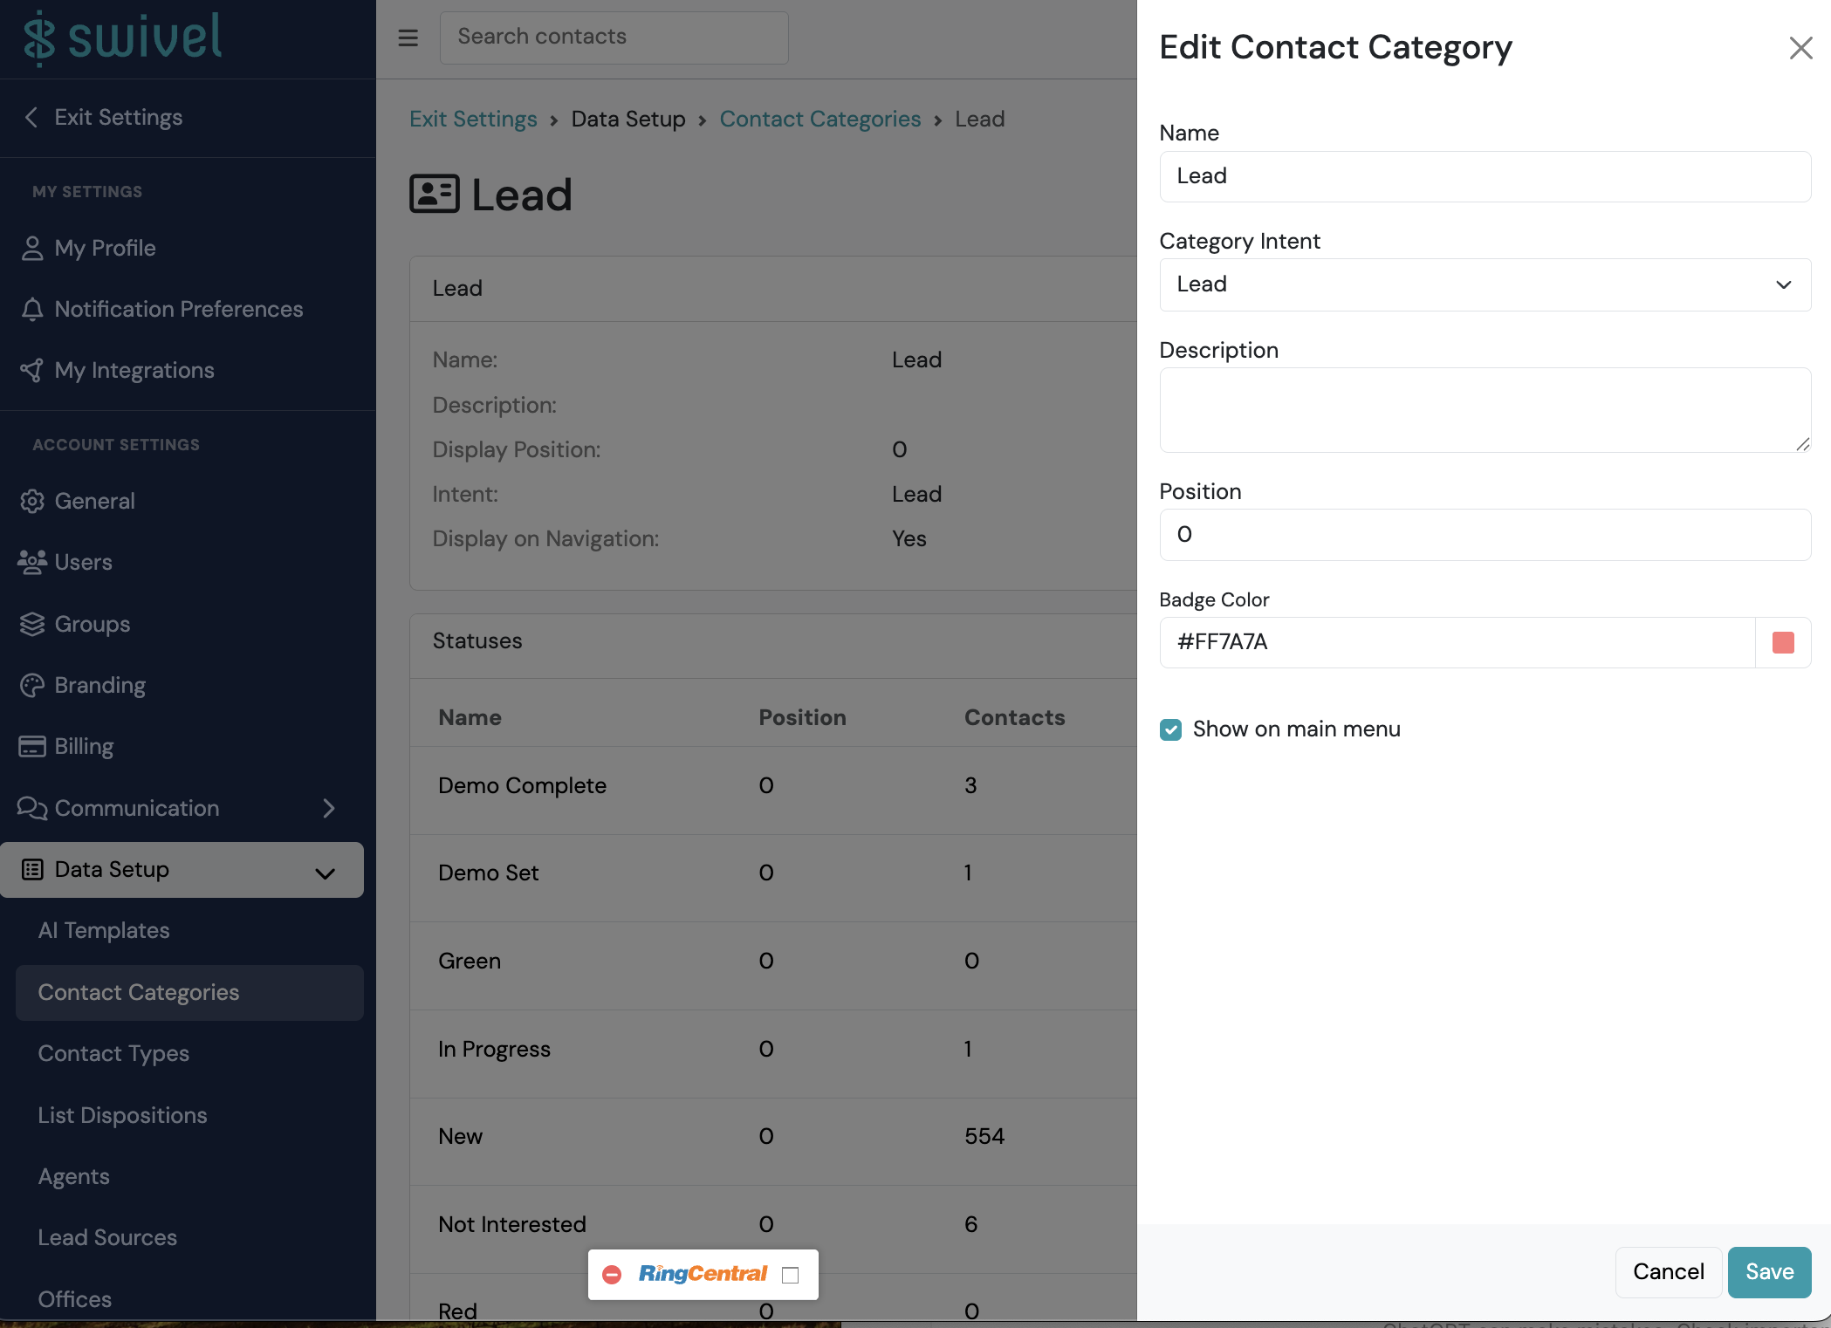This screenshot has width=1831, height=1328.
Task: Click the Data Setup list icon
Action: (x=32, y=870)
